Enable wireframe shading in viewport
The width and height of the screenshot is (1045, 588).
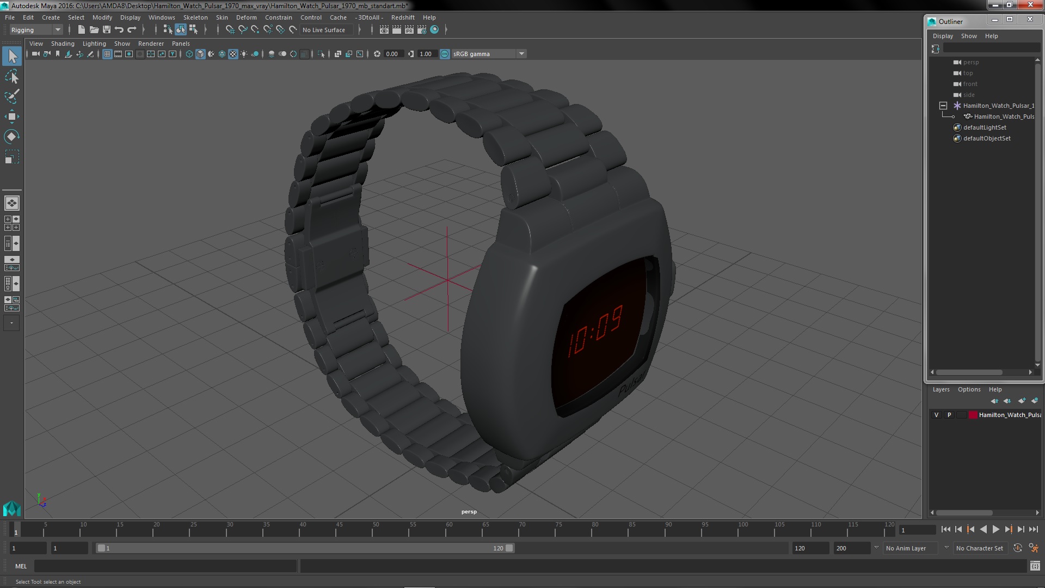pyautogui.click(x=189, y=54)
